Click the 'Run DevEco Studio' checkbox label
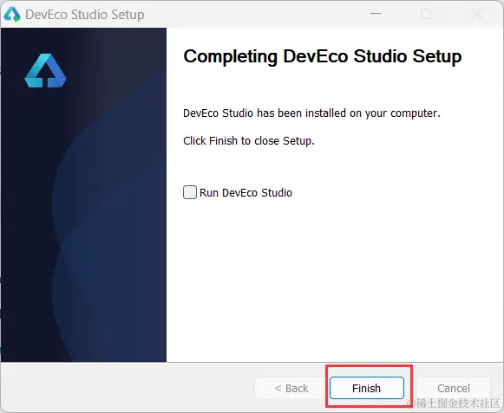This screenshot has height=413, width=504. tap(245, 192)
